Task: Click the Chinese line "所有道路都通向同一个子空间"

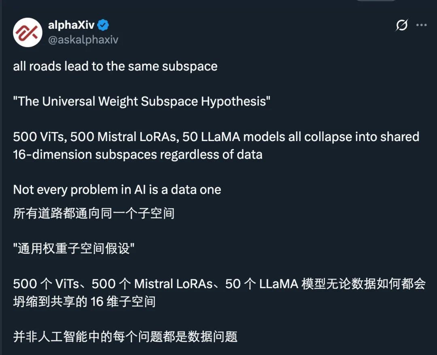Action: pos(93,213)
